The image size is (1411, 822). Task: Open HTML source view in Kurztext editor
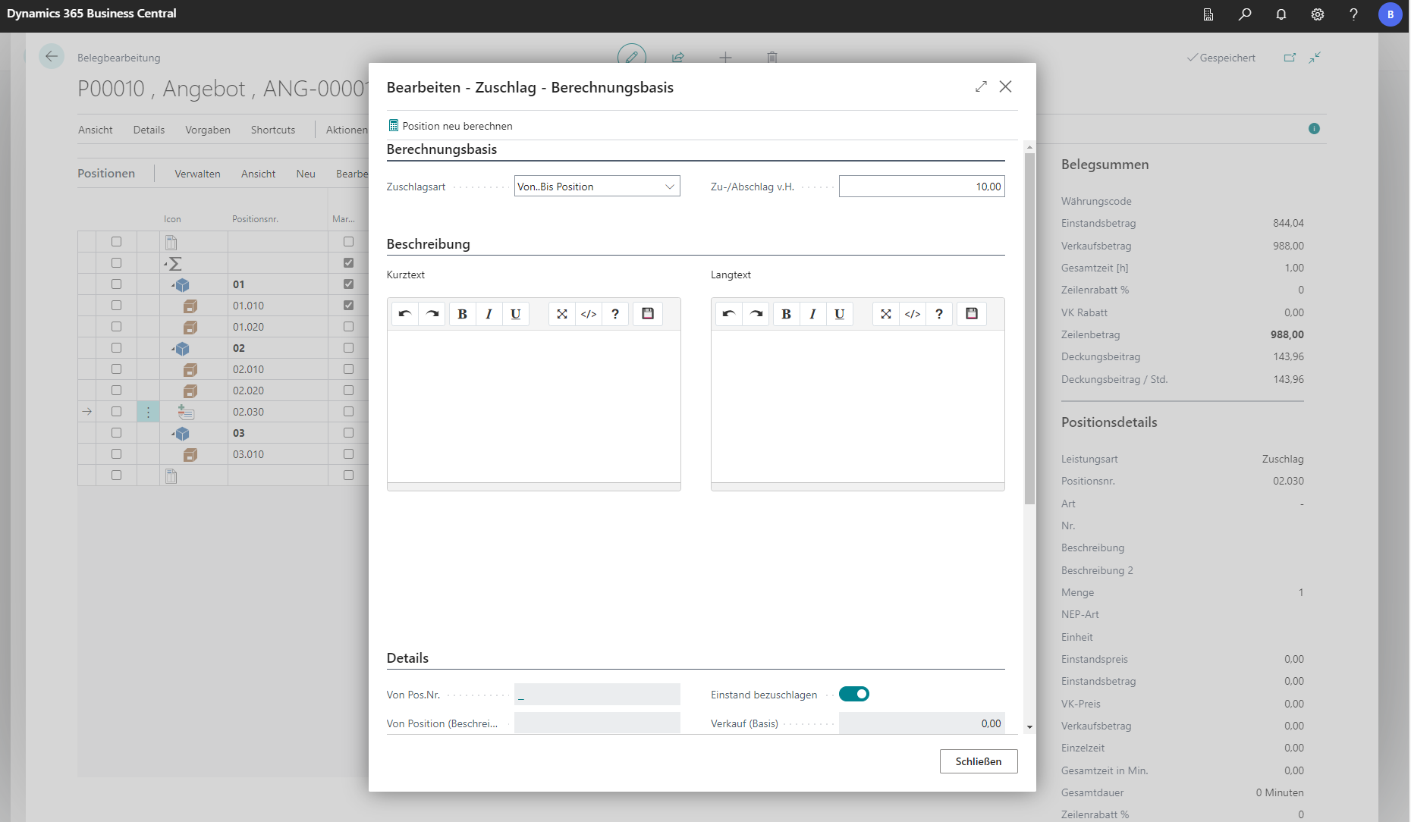[x=589, y=314]
